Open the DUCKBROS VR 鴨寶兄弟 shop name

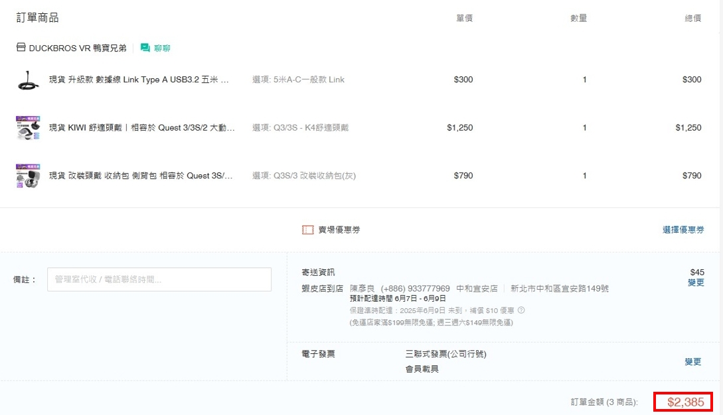pos(78,48)
